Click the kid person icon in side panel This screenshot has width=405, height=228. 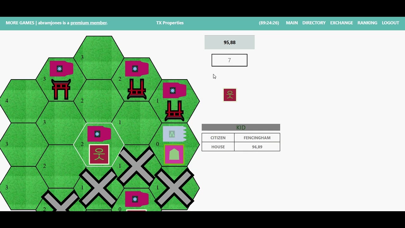[230, 95]
